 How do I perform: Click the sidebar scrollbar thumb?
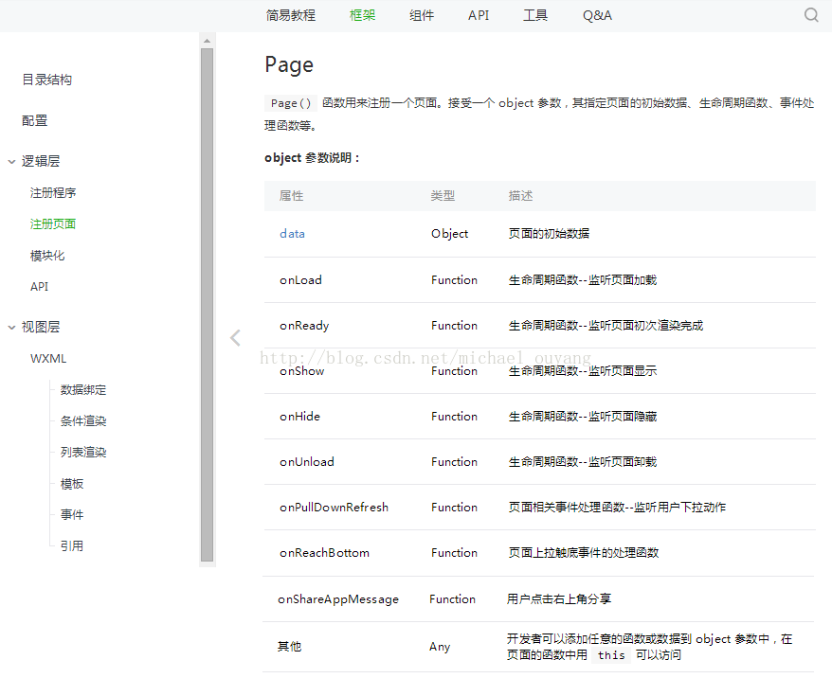[x=208, y=303]
